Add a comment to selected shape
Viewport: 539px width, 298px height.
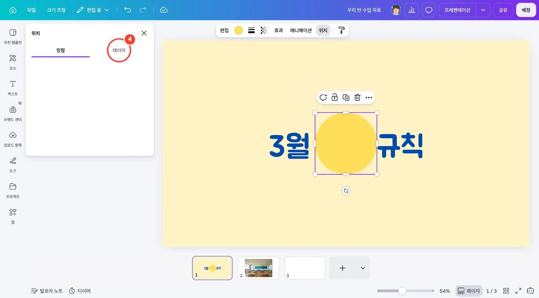323,98
